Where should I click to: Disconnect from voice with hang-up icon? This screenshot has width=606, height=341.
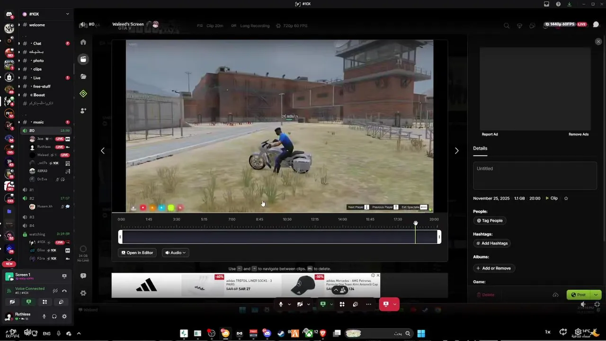[x=64, y=291]
